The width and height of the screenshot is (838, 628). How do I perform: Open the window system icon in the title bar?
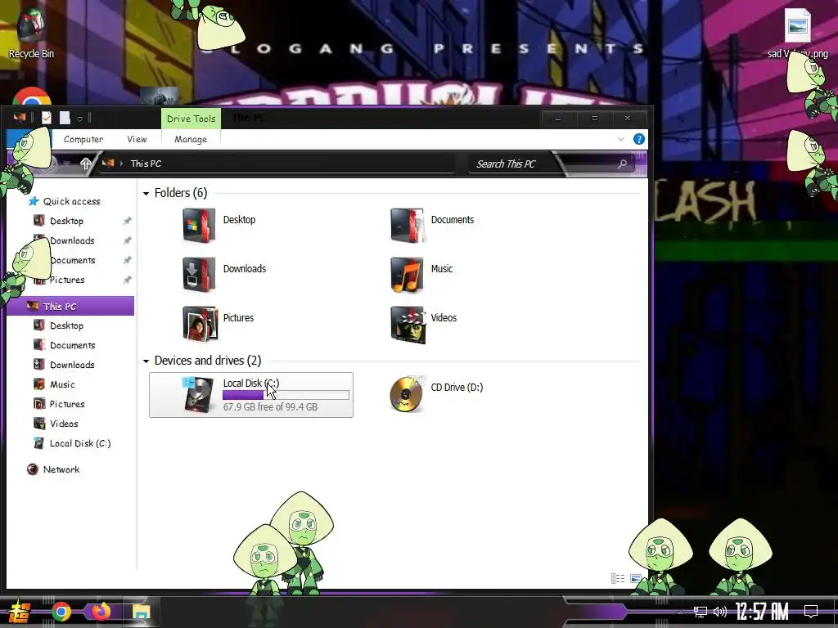pyautogui.click(x=20, y=118)
